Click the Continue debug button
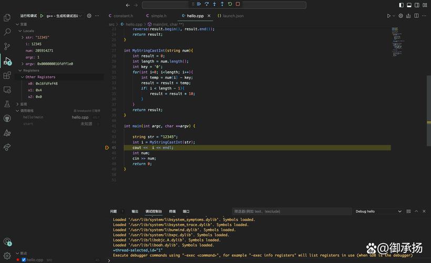The width and height of the screenshot is (431, 263). pos(199,4)
